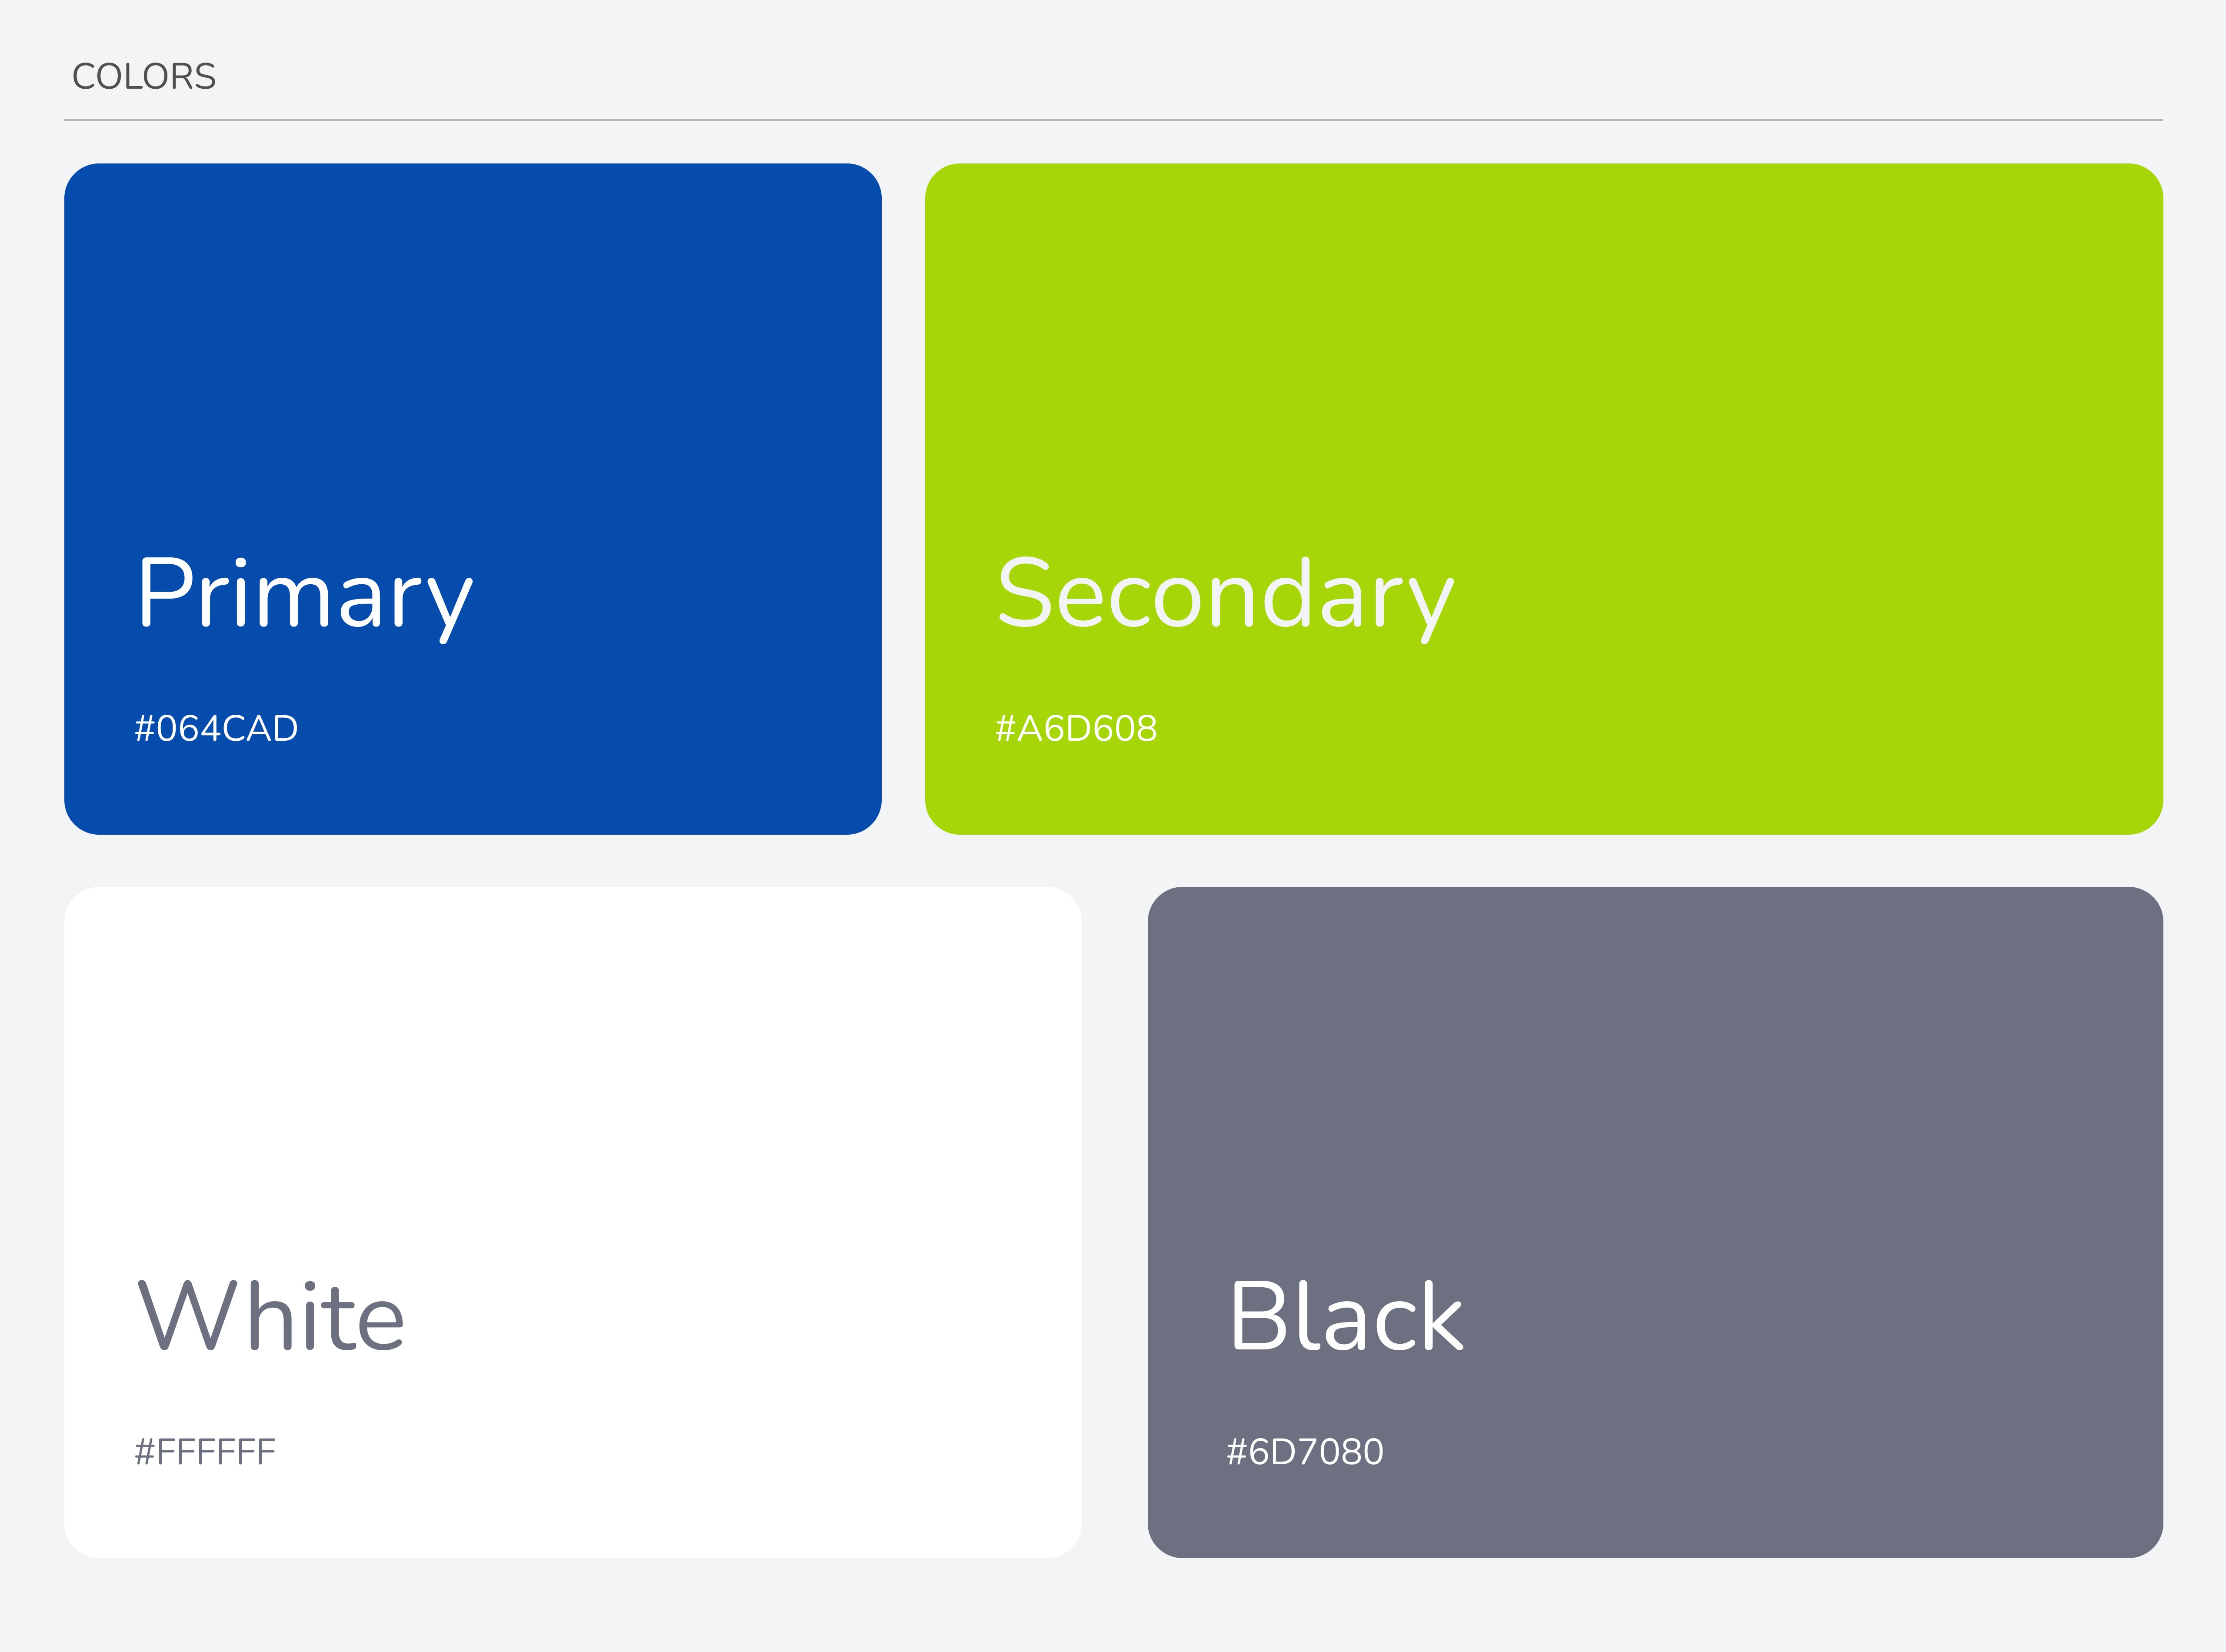Click the White color card
Viewport: 2226px width, 1652px height.
(x=572, y=1221)
